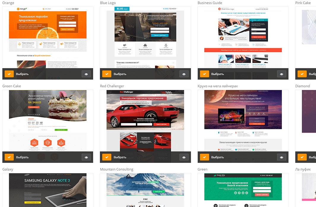Click the 'Green' template title
The width and height of the screenshot is (316, 207).
click(x=203, y=169)
